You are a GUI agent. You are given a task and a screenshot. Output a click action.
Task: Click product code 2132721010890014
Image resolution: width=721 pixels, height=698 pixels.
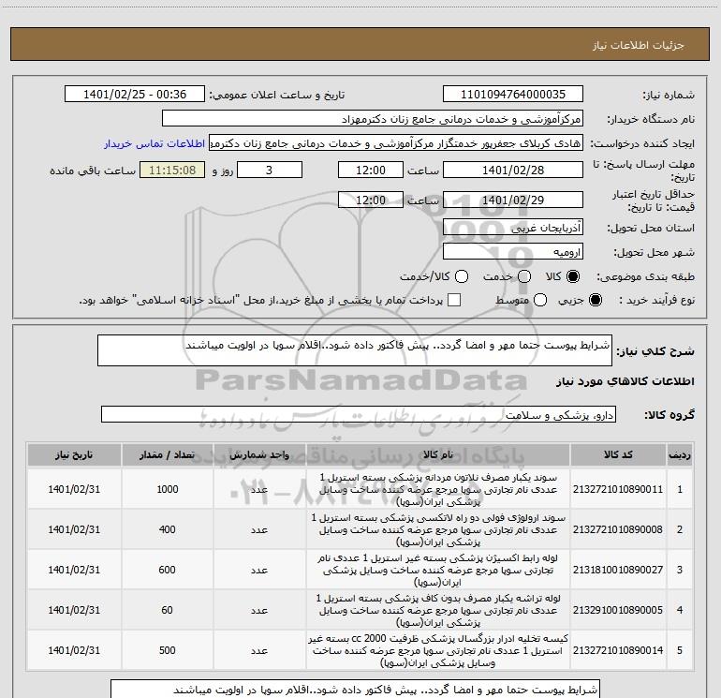[618, 650]
